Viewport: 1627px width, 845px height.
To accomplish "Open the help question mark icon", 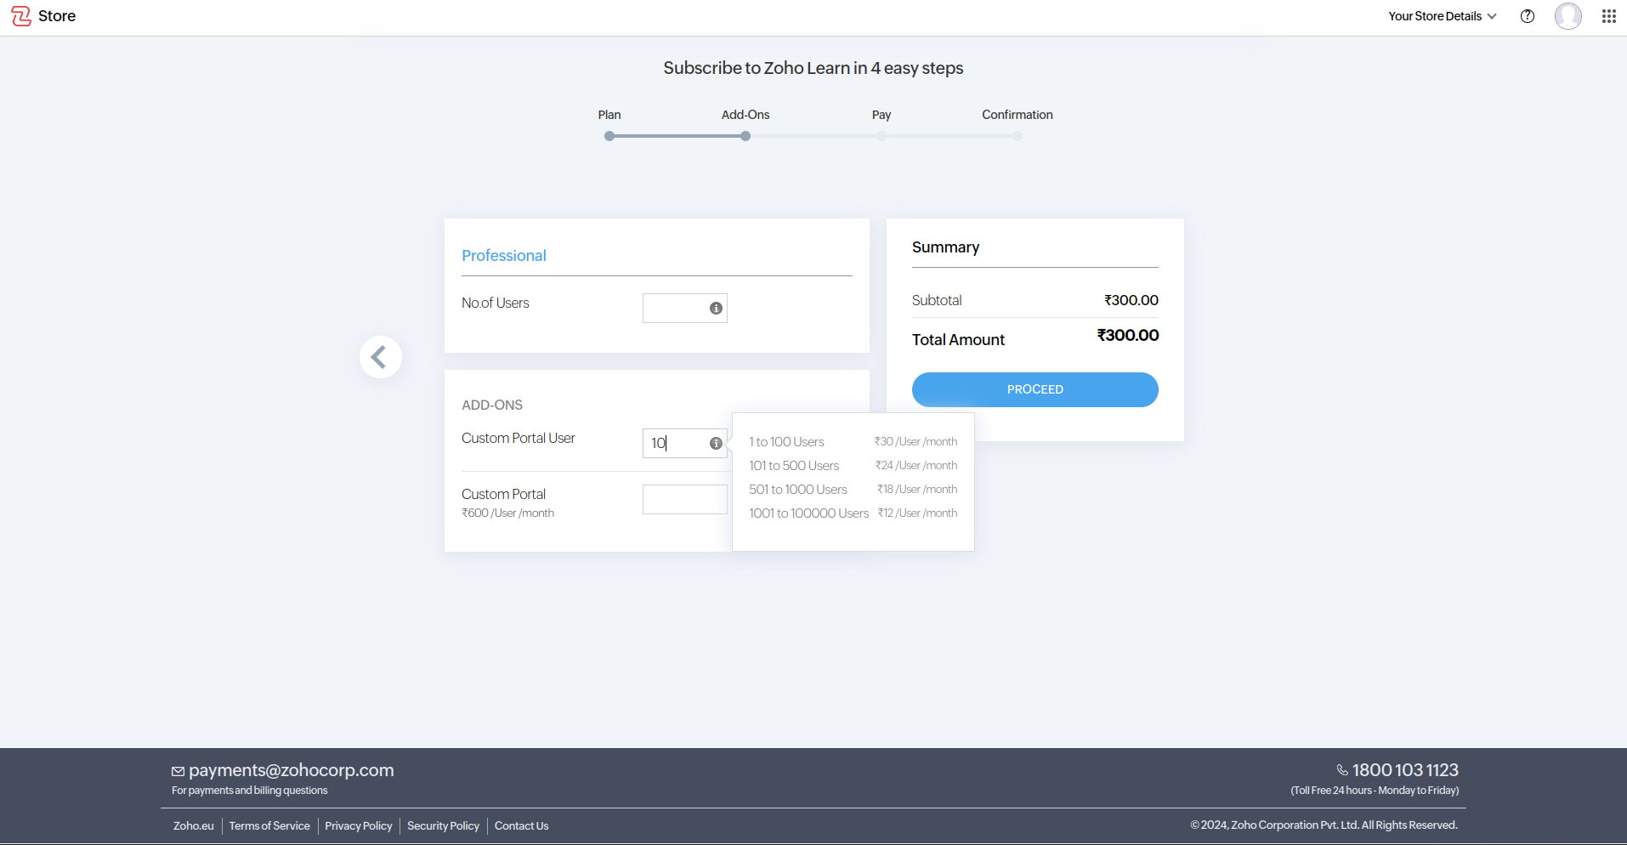I will (x=1528, y=16).
